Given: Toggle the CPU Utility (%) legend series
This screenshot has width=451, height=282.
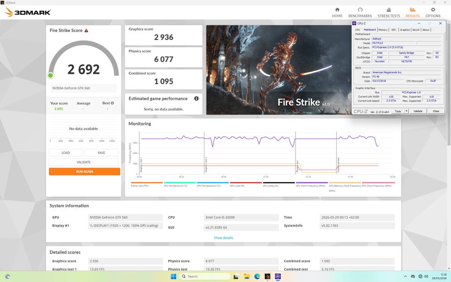Looking at the screenshot, I should pos(279,185).
